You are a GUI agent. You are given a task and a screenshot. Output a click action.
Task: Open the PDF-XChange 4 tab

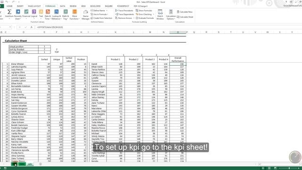[141, 6]
